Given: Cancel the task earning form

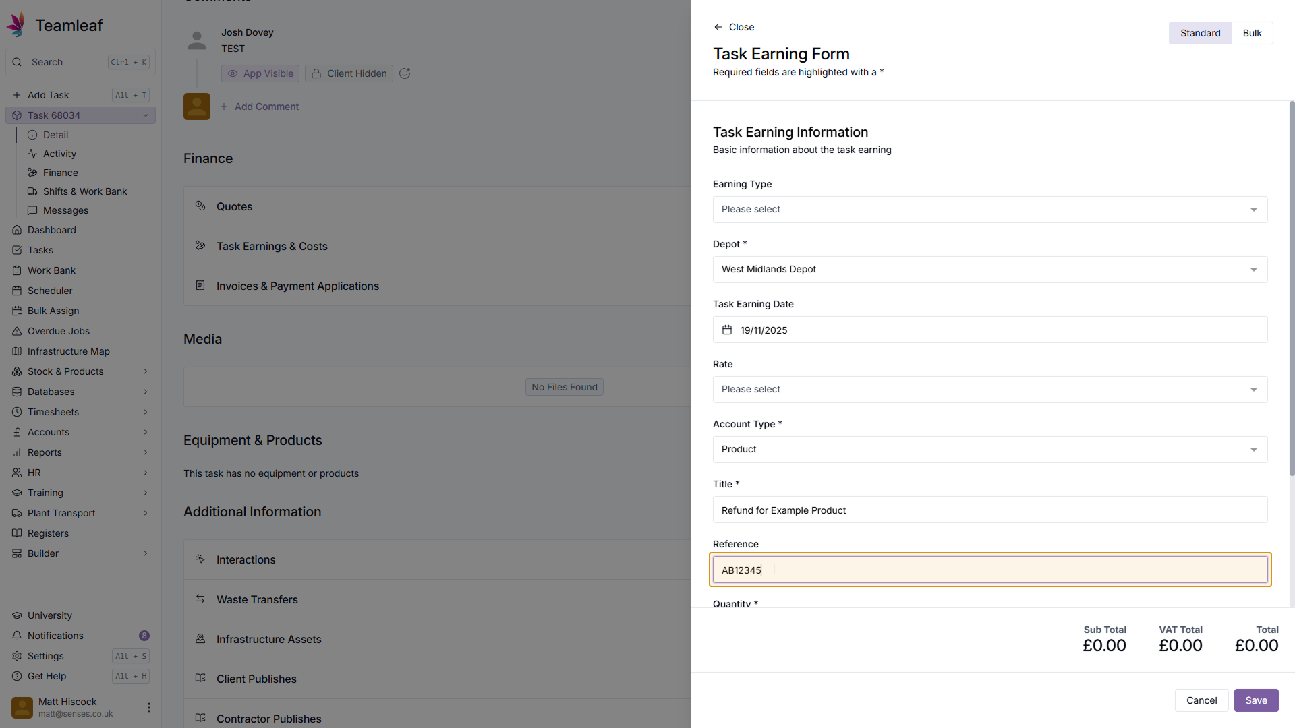Looking at the screenshot, I should click(1201, 700).
